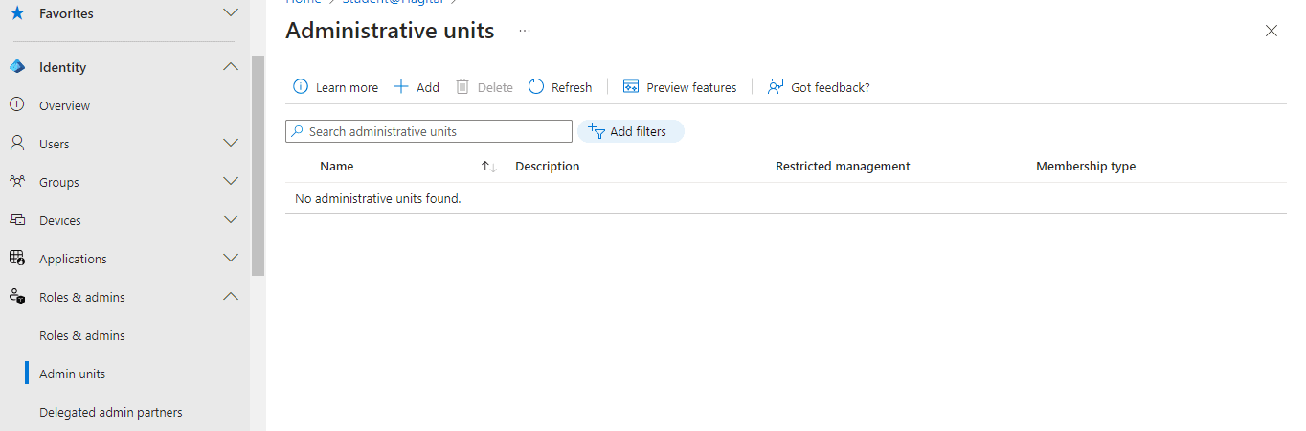
Task: Click the Groups icon in sidebar
Action: (16, 182)
